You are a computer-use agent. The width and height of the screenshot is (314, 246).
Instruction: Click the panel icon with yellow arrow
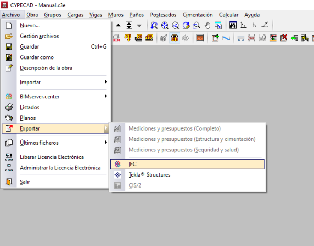[305, 38]
